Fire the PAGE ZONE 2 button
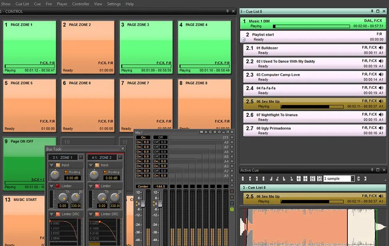 [88, 48]
